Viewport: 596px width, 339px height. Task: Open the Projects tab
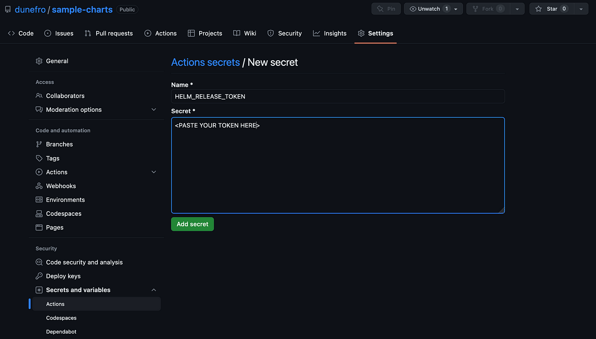click(x=205, y=33)
